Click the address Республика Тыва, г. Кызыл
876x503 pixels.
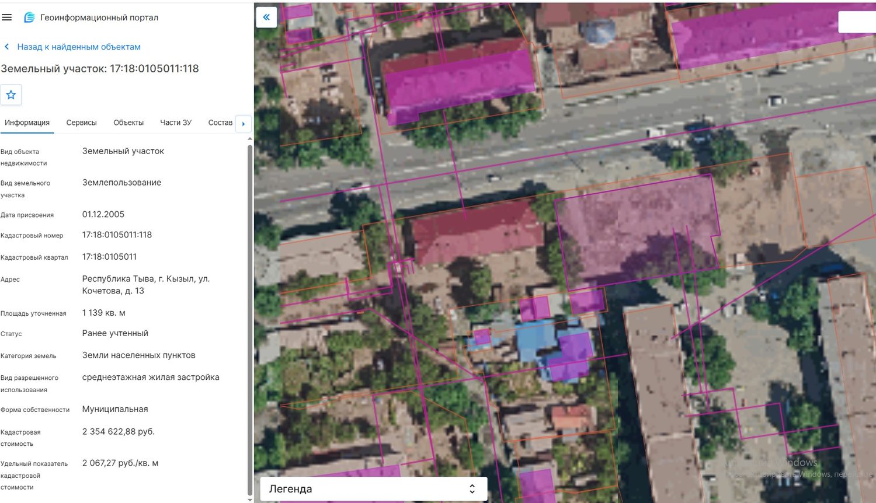(x=146, y=285)
